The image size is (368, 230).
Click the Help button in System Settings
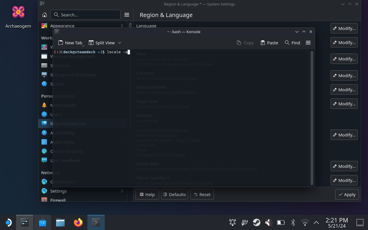pos(147,194)
